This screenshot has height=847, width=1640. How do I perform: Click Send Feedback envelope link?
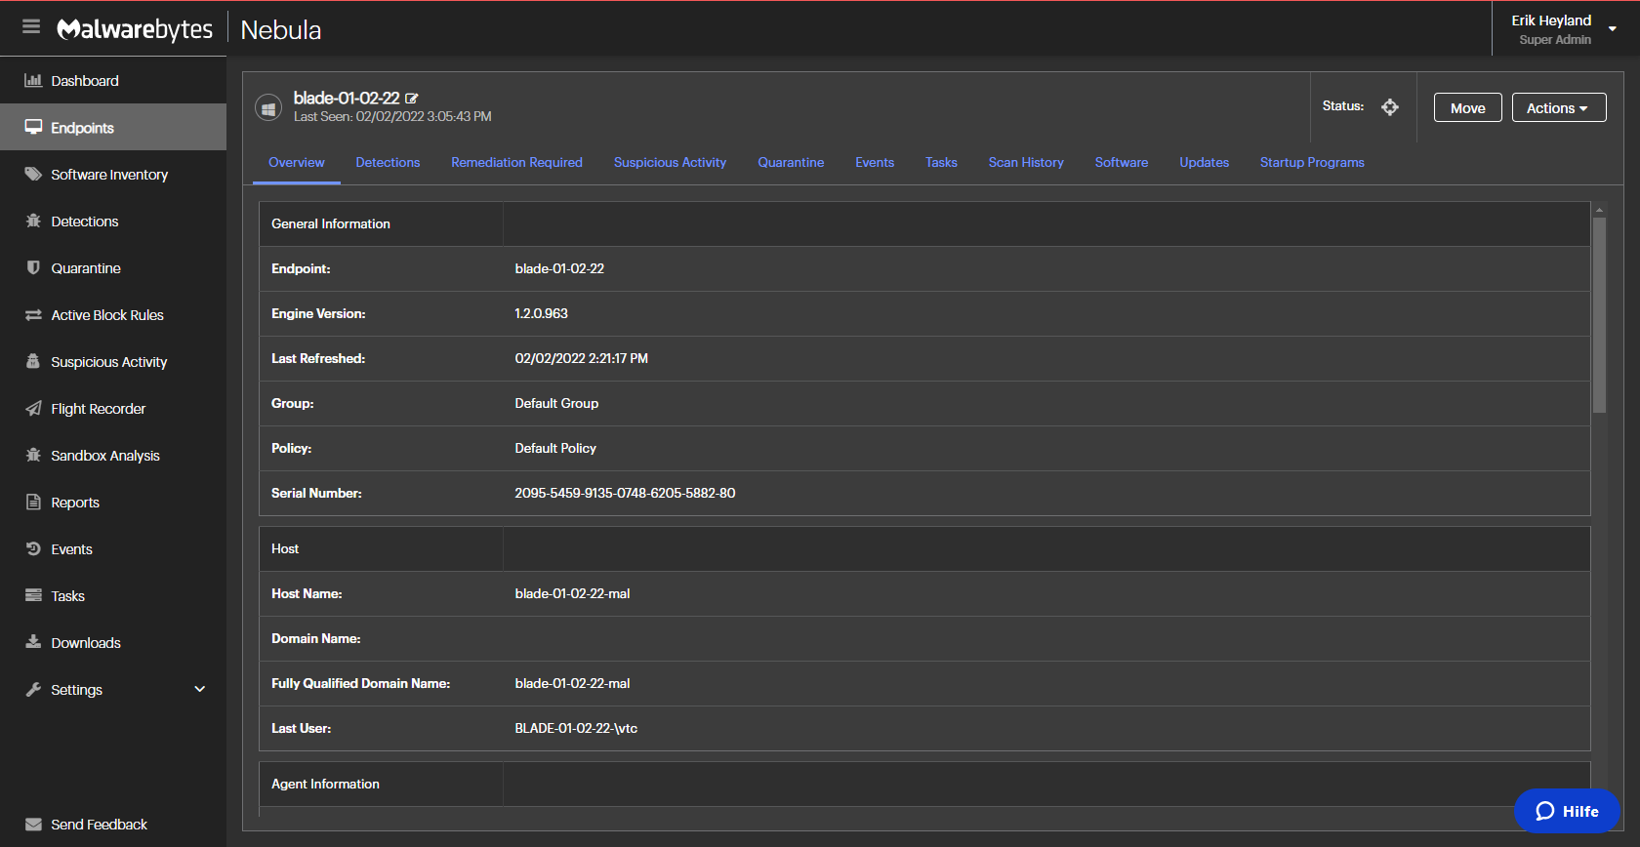(99, 825)
